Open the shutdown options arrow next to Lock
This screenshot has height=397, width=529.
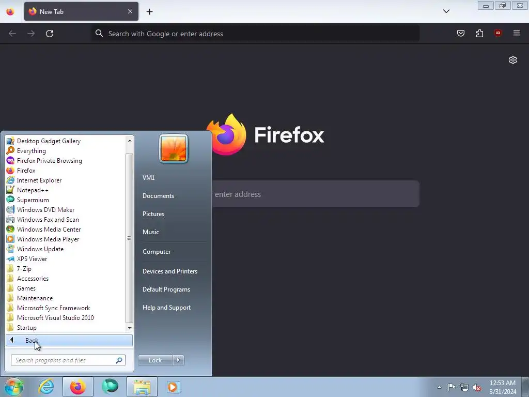click(x=178, y=360)
